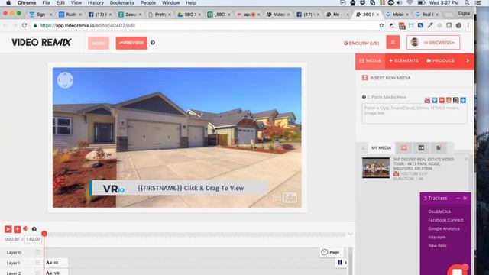Screen dimensions: 489x275
Task: Remove the real estate media item with x
Action: point(466,160)
